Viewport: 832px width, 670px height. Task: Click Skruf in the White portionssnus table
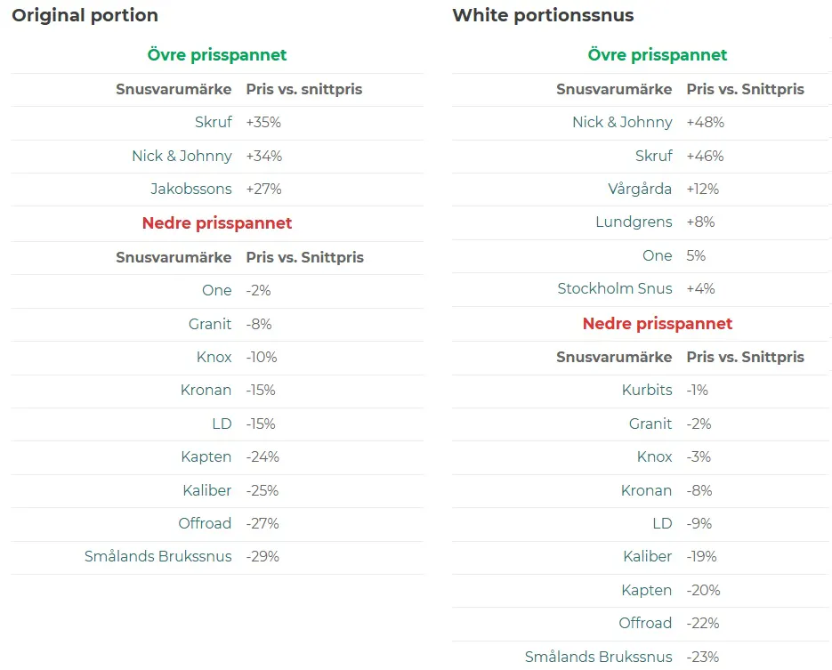click(x=653, y=156)
